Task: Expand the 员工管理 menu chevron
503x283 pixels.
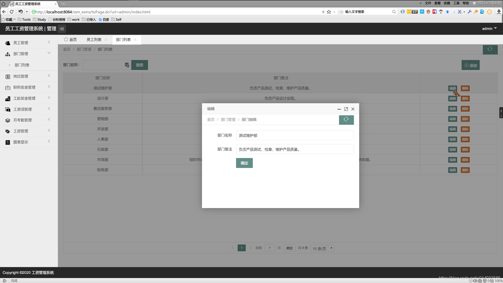Action: point(49,42)
